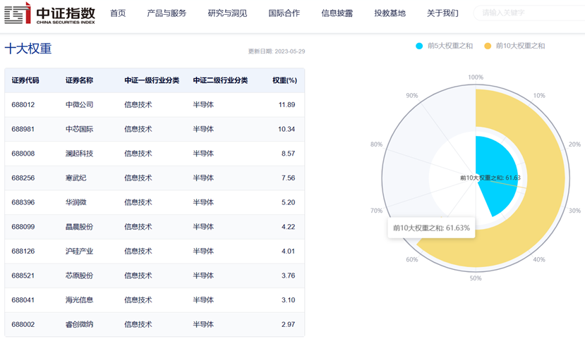The image size is (585, 341).
Task: Click security name 华润微
Action: tap(76, 202)
